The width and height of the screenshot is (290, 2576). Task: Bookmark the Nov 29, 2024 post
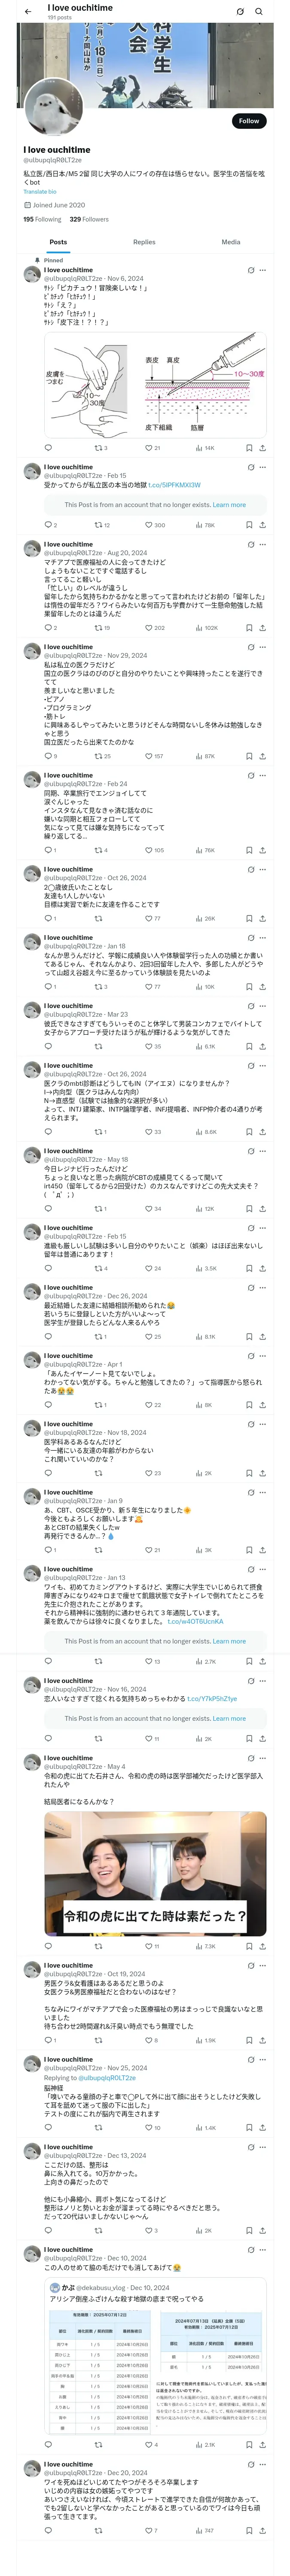click(249, 756)
